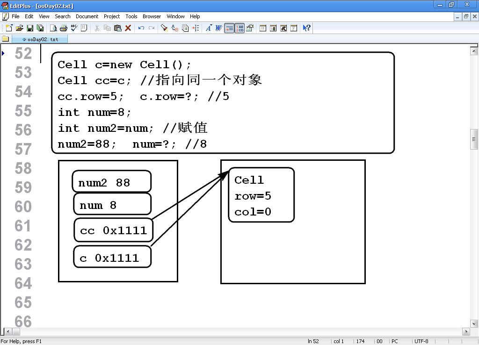
Task: Open the Tools menu
Action: (x=131, y=16)
